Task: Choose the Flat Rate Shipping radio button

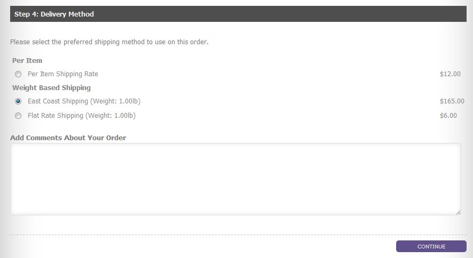Action: pyautogui.click(x=18, y=116)
